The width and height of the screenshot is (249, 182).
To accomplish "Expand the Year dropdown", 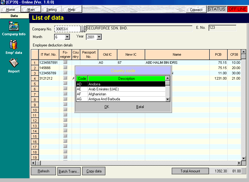I will coord(99,37).
